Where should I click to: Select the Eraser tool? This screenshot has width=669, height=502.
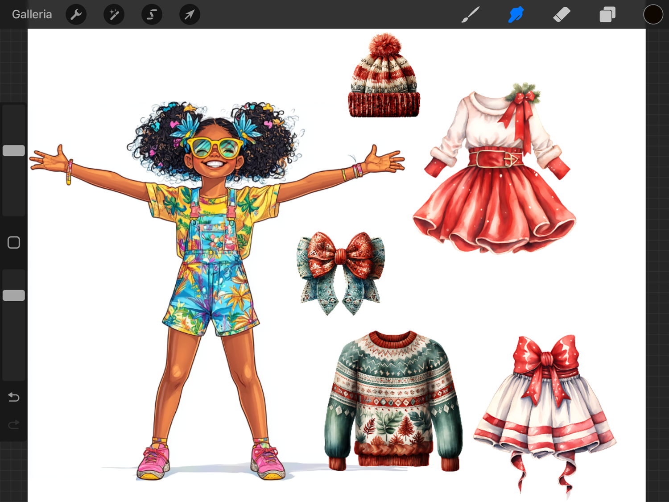click(562, 15)
